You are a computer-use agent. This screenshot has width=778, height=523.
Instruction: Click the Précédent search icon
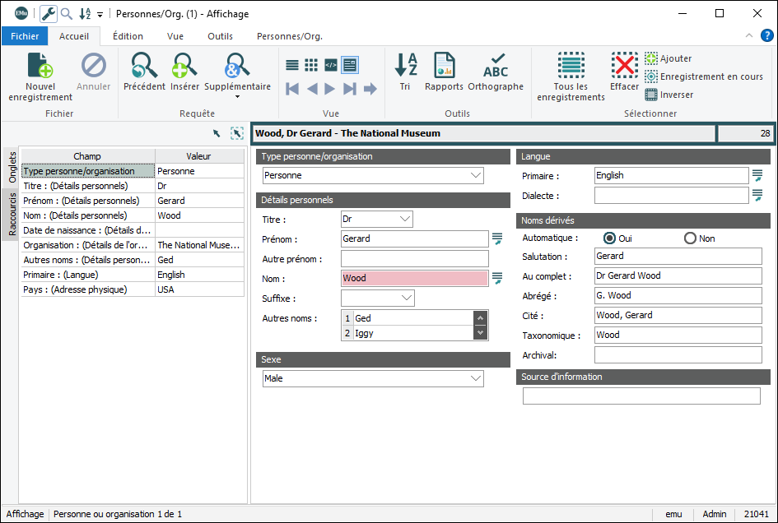pyautogui.click(x=144, y=66)
